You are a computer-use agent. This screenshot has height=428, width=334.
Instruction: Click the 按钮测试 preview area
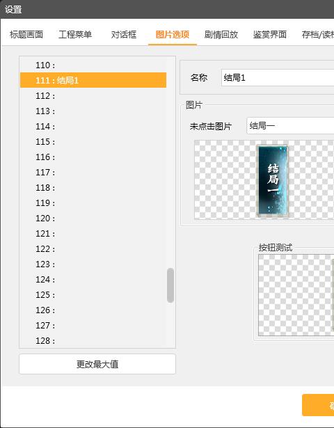point(296,295)
